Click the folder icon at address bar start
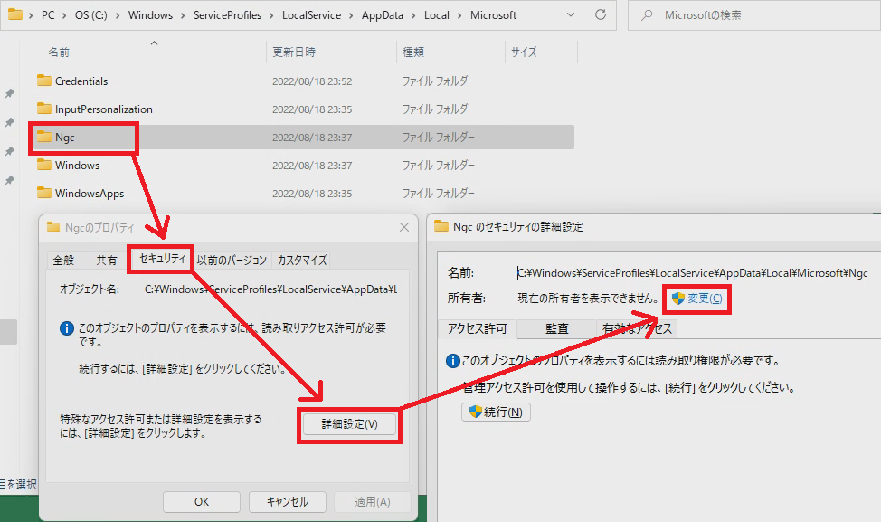This screenshot has height=522, width=881. click(x=15, y=14)
